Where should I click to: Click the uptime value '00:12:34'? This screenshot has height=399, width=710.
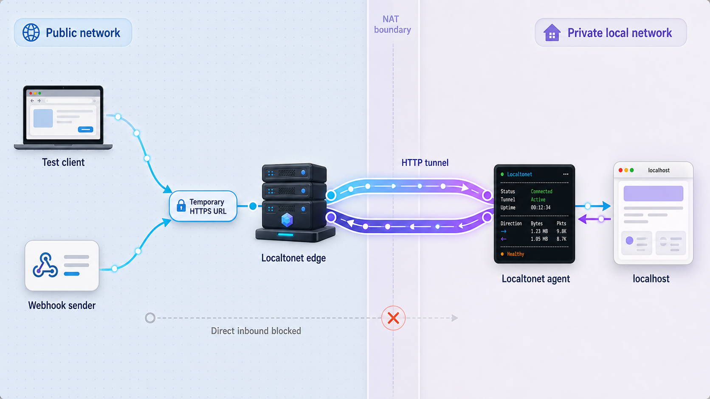point(541,208)
